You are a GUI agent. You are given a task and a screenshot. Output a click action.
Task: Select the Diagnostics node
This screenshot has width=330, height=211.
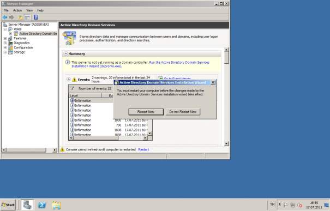22,43
